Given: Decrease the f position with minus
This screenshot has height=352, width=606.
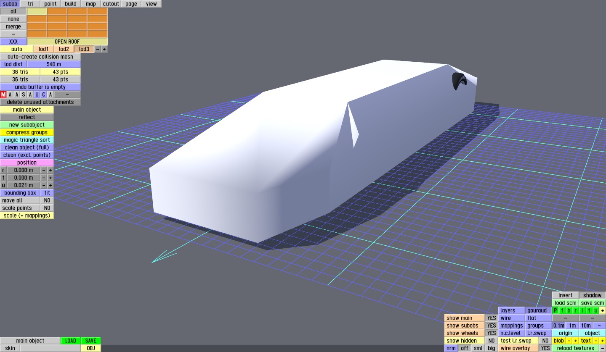Looking at the screenshot, I should tap(44, 178).
